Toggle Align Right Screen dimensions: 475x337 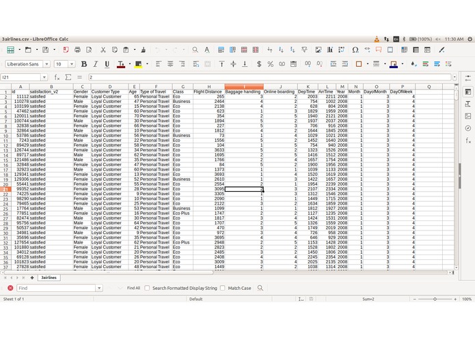pyautogui.click(x=182, y=64)
